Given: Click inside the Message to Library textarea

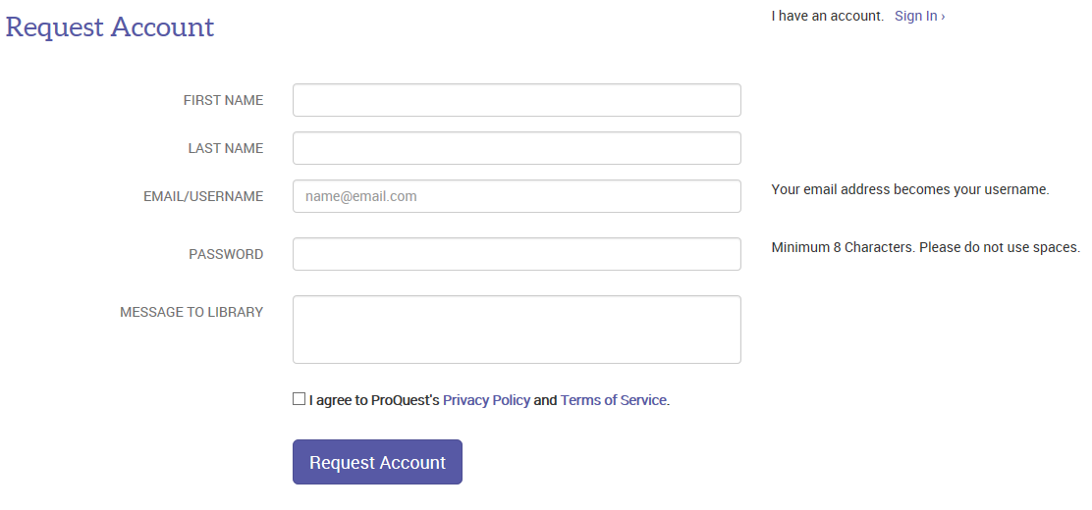Looking at the screenshot, I should 517,330.
